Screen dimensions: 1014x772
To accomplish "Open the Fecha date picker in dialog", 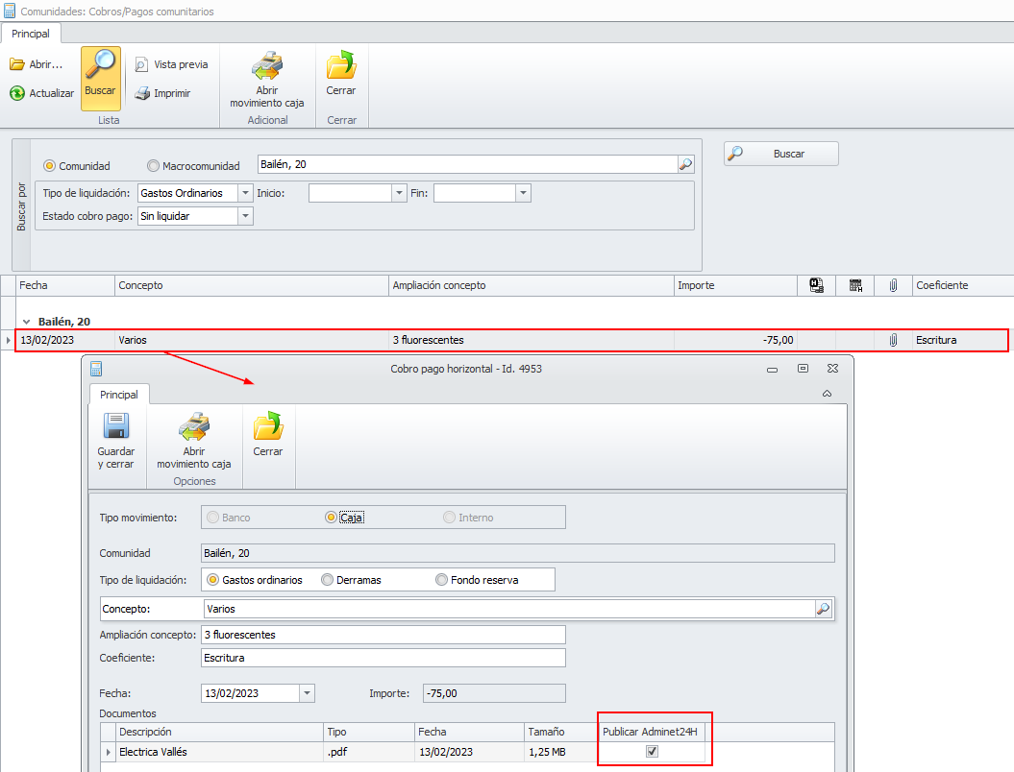I will click(x=308, y=693).
